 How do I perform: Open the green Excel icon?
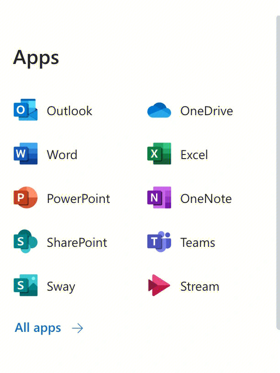(x=159, y=154)
